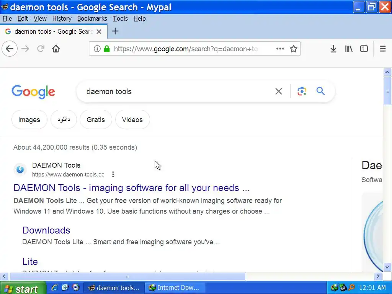This screenshot has height=294, width=392.
Task: Go back with the browser back arrow
Action: tap(10, 49)
